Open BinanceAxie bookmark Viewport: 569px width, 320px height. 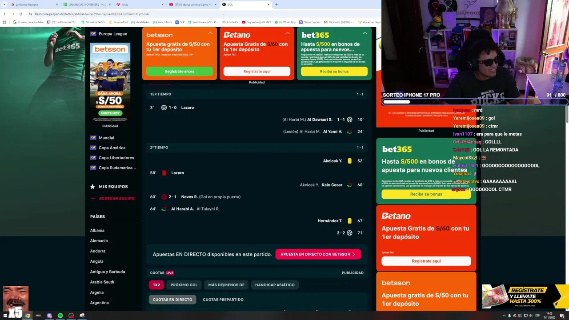click(118, 22)
